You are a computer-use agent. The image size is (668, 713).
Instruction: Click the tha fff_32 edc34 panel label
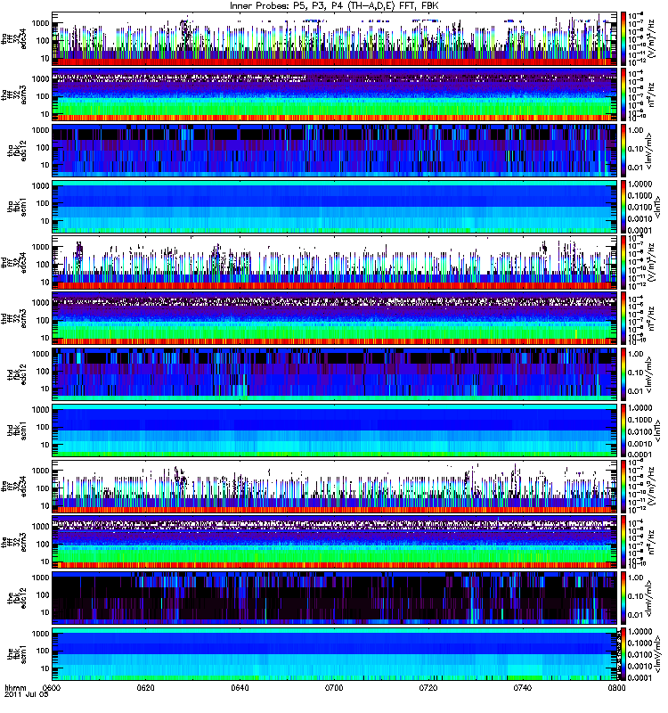tap(14, 39)
